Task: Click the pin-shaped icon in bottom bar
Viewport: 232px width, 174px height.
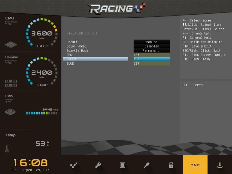Action: (147, 165)
